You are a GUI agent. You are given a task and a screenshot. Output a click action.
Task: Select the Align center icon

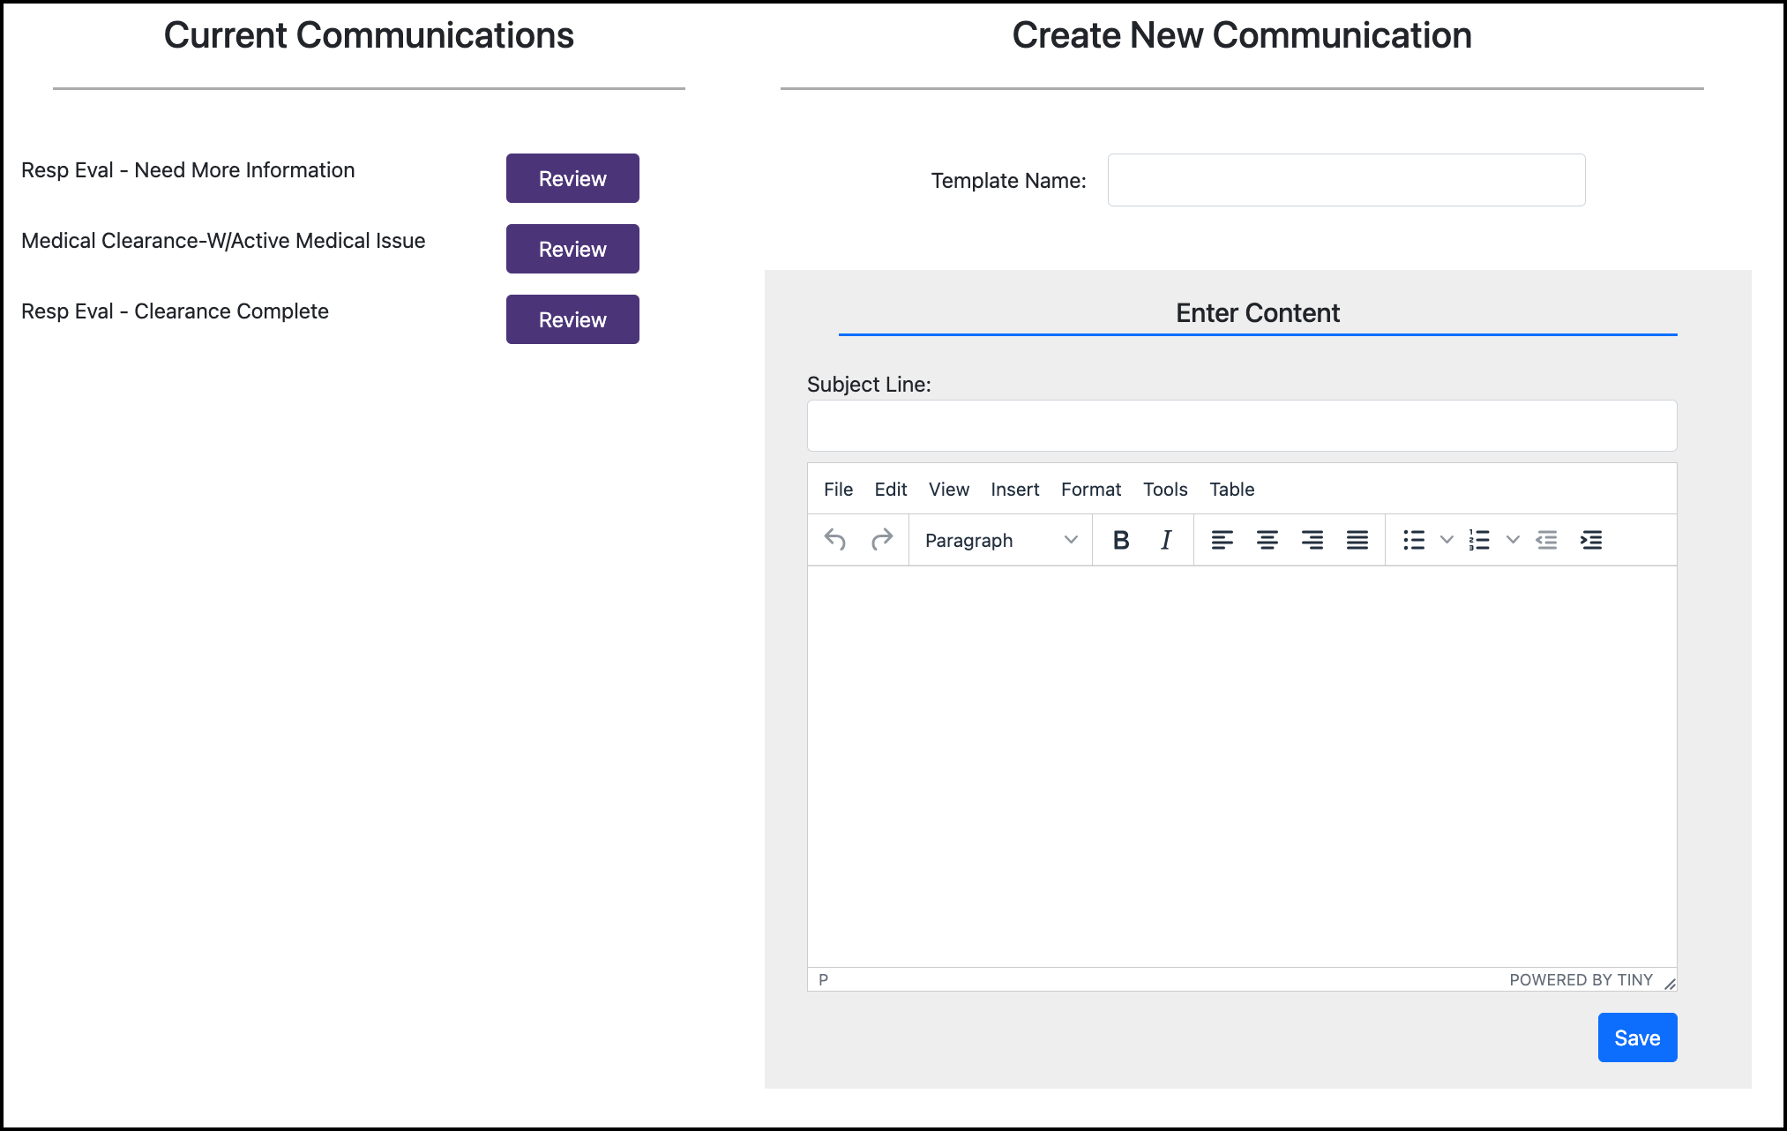tap(1267, 539)
